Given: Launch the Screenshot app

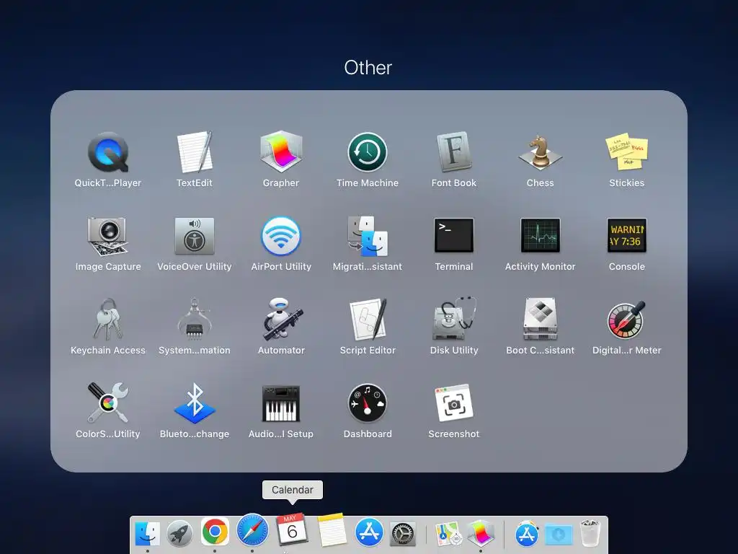Looking at the screenshot, I should [x=454, y=403].
